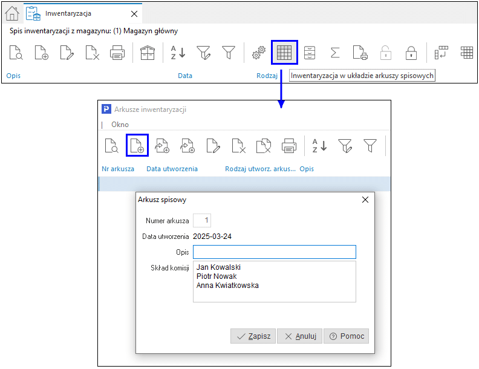The height and width of the screenshot is (369, 479).
Task: Open the Okno menu
Action: pos(120,124)
